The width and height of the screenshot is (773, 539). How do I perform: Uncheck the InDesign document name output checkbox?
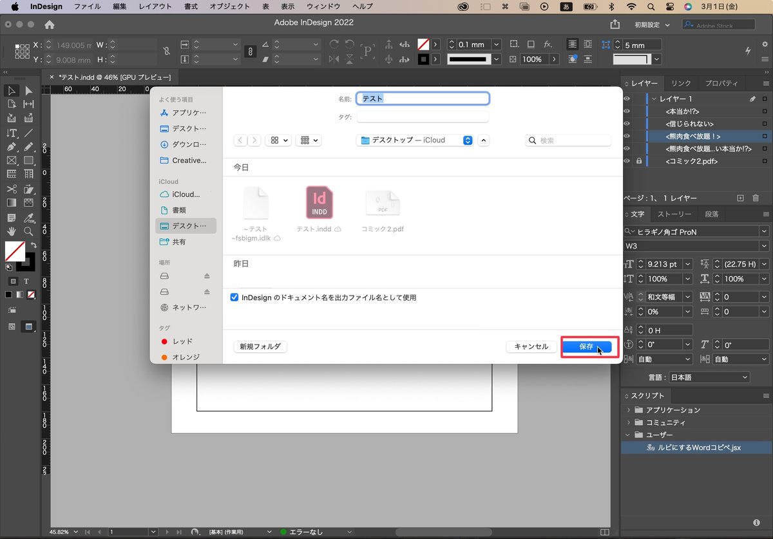[x=234, y=297]
